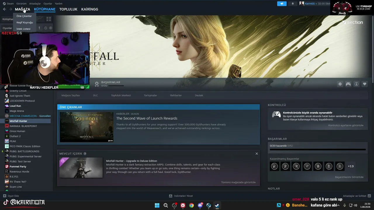Image resolution: width=374 pixels, height=210 pixels.
Task: Switch library to grid view icon
Action: 49,19
